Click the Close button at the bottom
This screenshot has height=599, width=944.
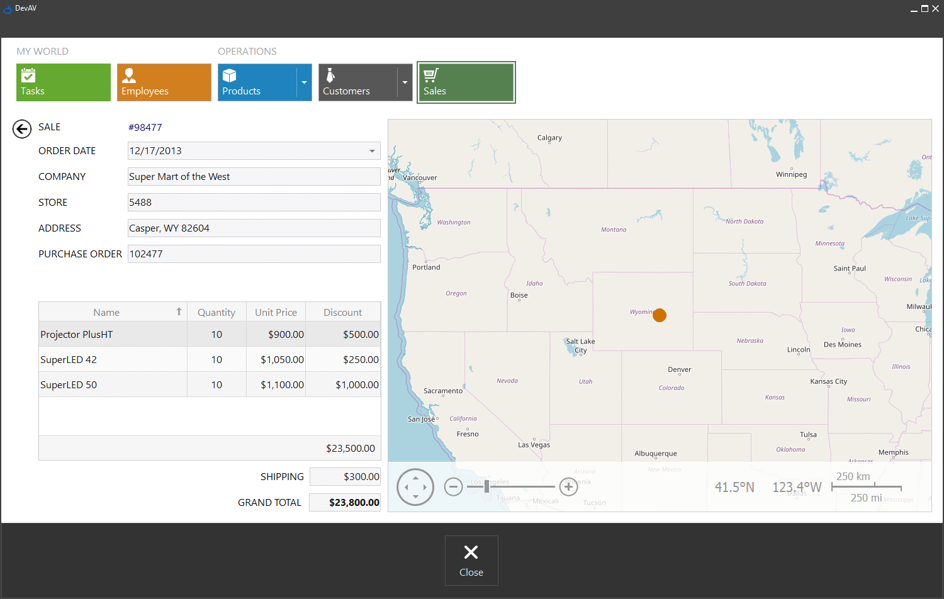pos(471,560)
